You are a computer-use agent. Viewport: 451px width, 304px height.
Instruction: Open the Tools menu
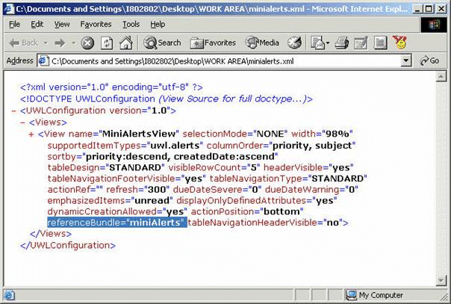131,24
